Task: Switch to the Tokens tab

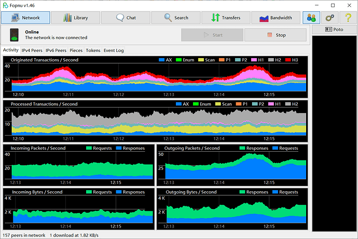Action: point(93,50)
